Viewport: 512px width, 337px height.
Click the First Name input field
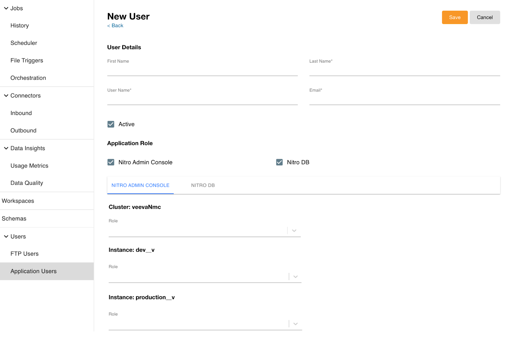(x=202, y=70)
